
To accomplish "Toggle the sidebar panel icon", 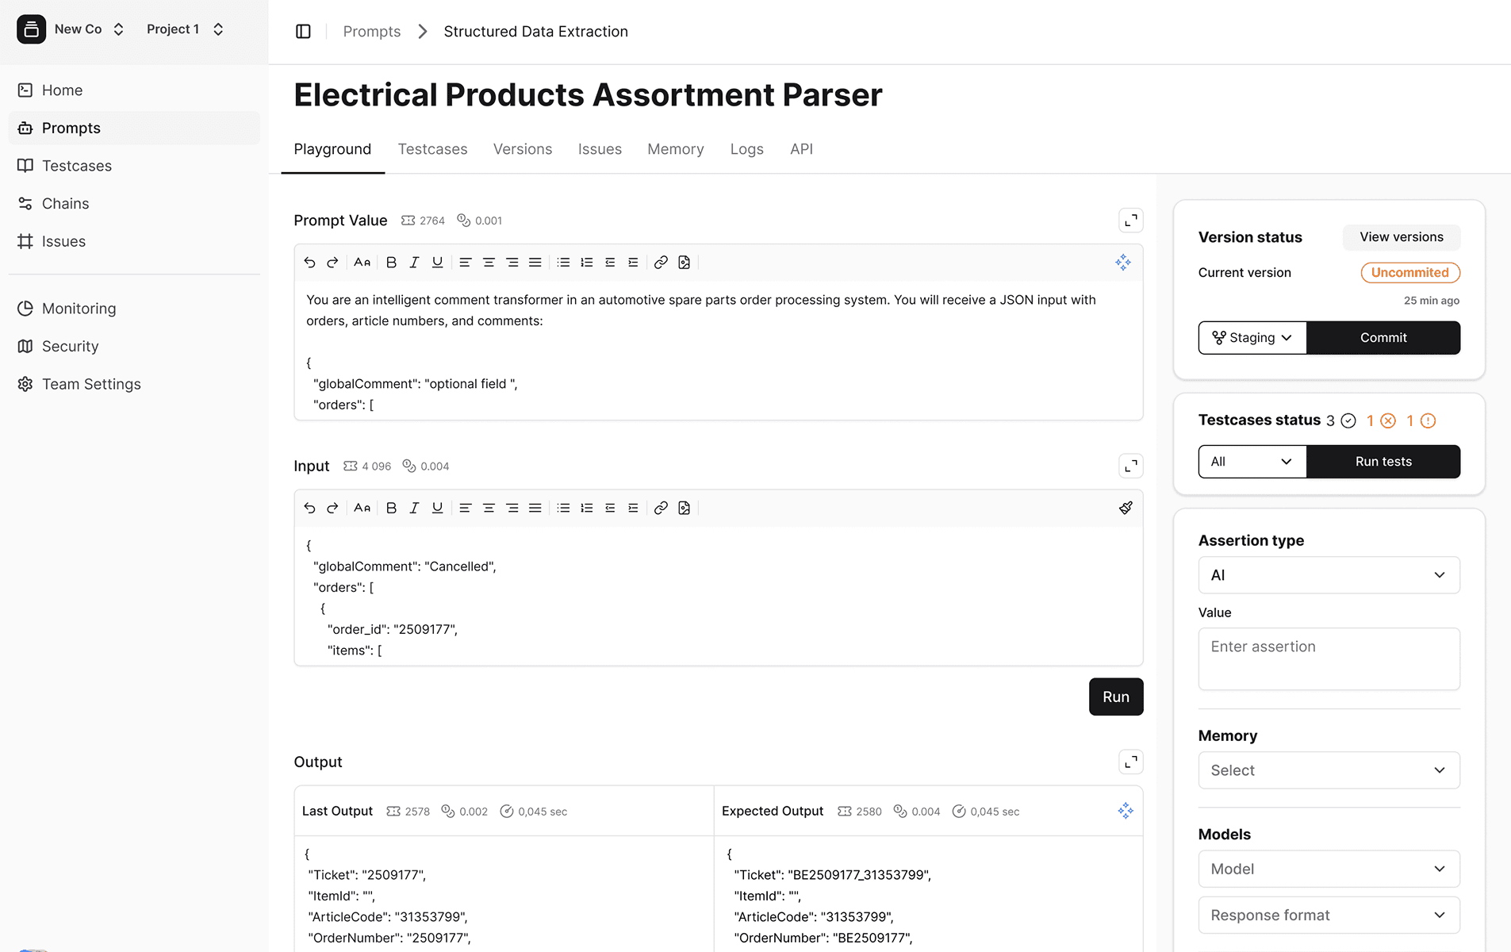I will click(x=303, y=32).
